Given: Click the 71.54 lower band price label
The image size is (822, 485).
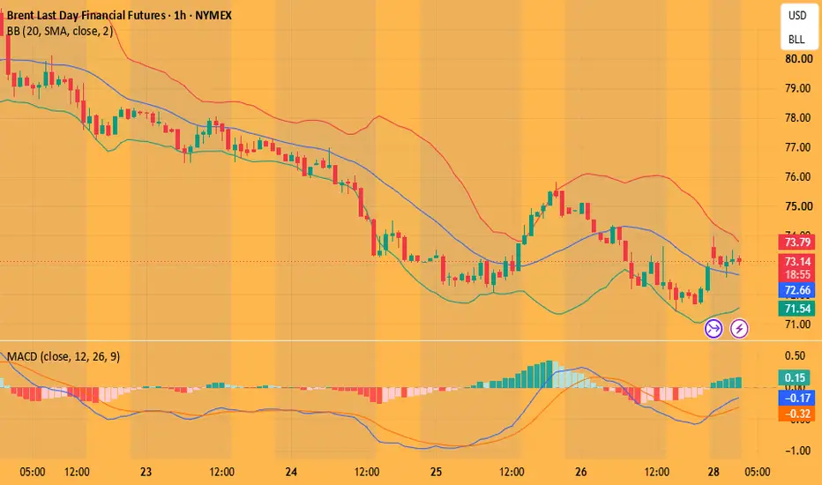Looking at the screenshot, I should 797,309.
